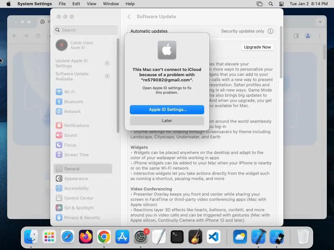
Task: Click the Settings sidebar scrollbar
Action: (x=118, y=86)
